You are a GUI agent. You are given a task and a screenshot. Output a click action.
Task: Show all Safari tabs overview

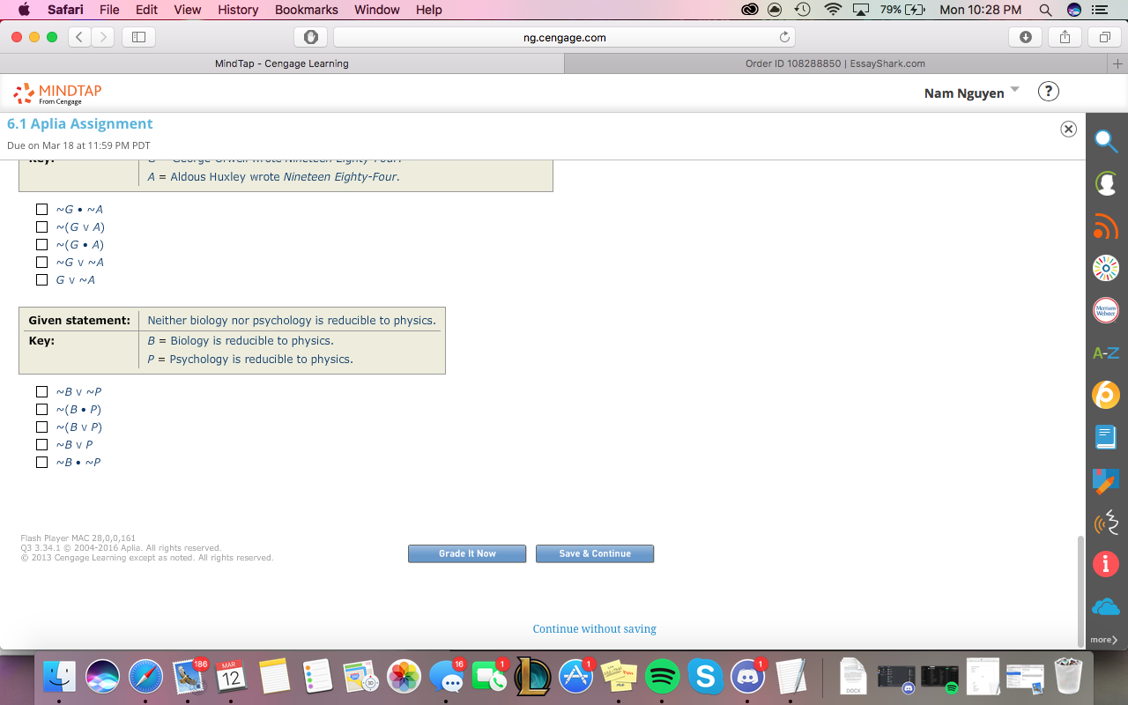[1104, 37]
